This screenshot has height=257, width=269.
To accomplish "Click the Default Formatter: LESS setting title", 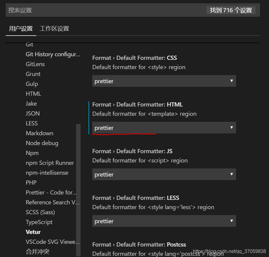I will click(136, 198).
